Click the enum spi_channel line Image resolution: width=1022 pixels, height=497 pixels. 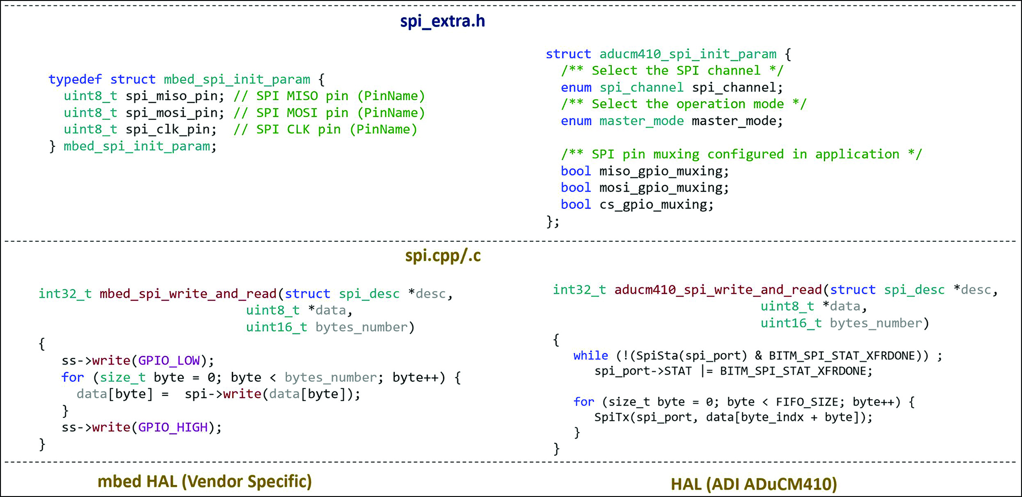[x=672, y=87]
